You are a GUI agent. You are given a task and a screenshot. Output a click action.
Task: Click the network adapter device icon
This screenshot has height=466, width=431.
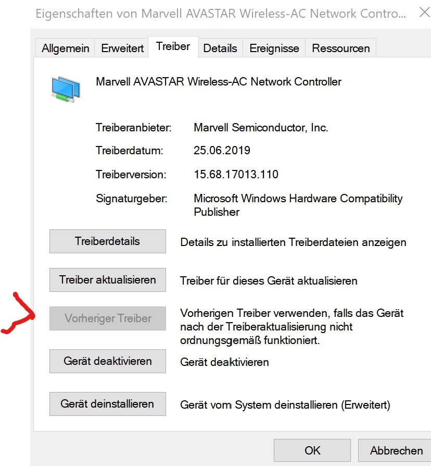(66, 89)
